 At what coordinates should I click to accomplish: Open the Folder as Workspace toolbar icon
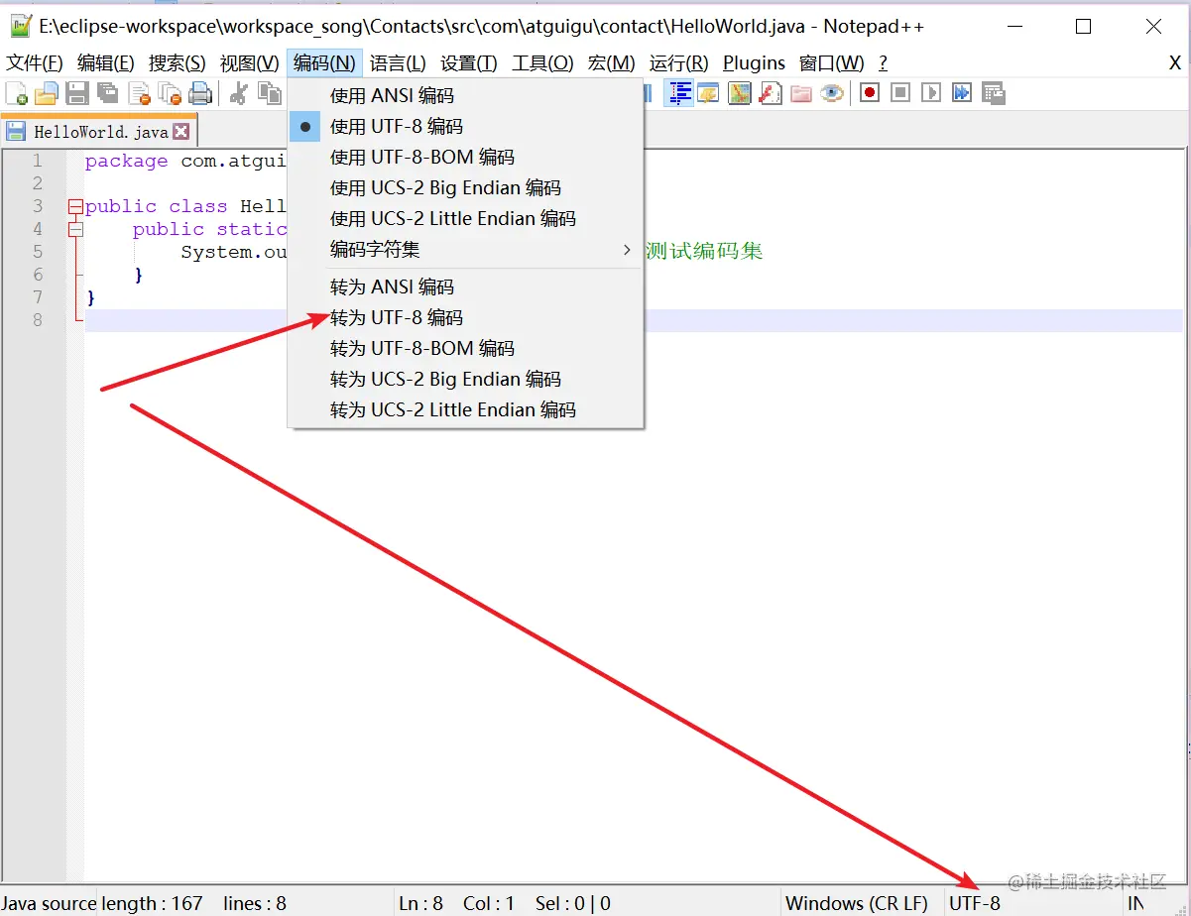tap(801, 93)
